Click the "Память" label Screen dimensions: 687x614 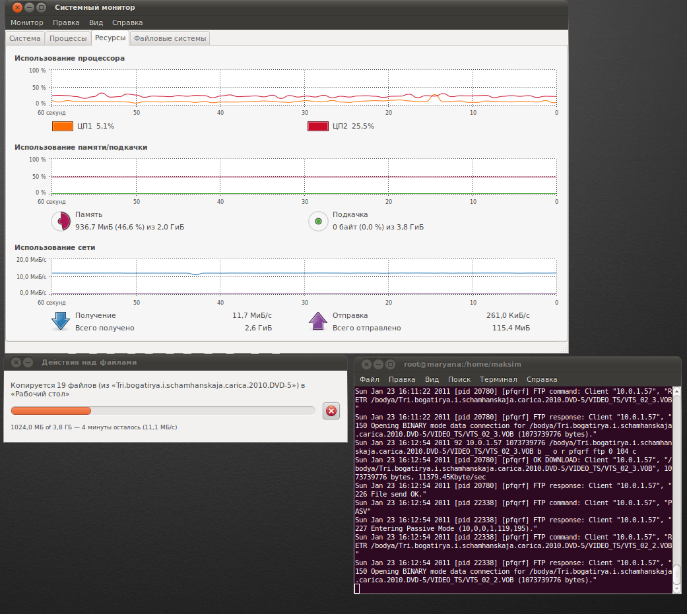[x=89, y=214]
